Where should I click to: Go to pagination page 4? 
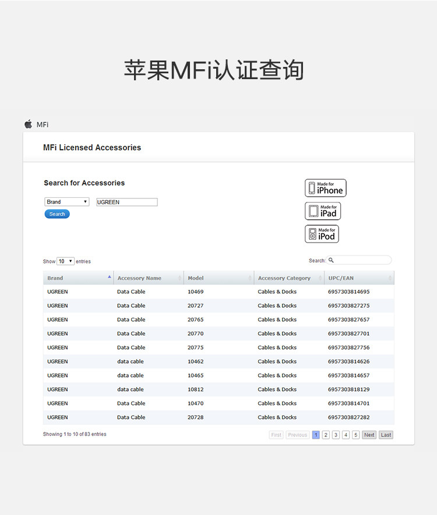tap(346, 435)
